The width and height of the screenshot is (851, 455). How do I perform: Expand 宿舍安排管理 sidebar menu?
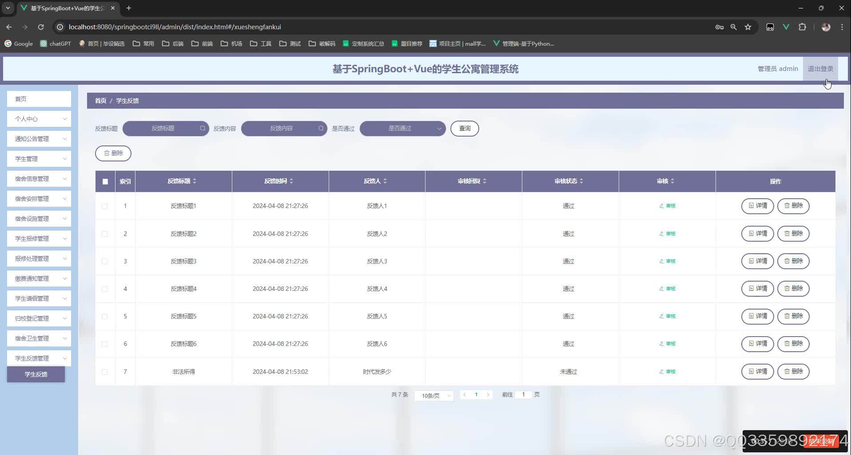(x=39, y=199)
